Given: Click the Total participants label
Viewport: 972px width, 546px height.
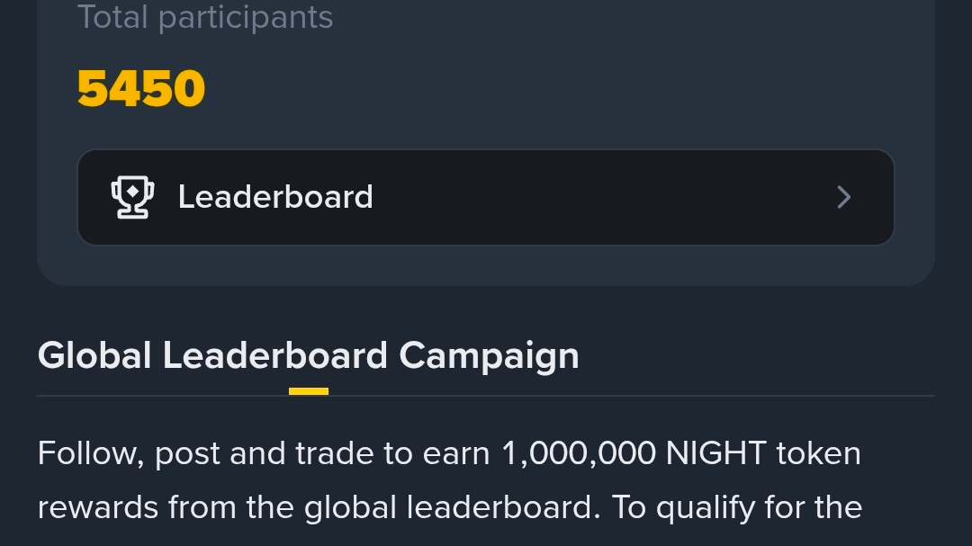Looking at the screenshot, I should pos(205,17).
